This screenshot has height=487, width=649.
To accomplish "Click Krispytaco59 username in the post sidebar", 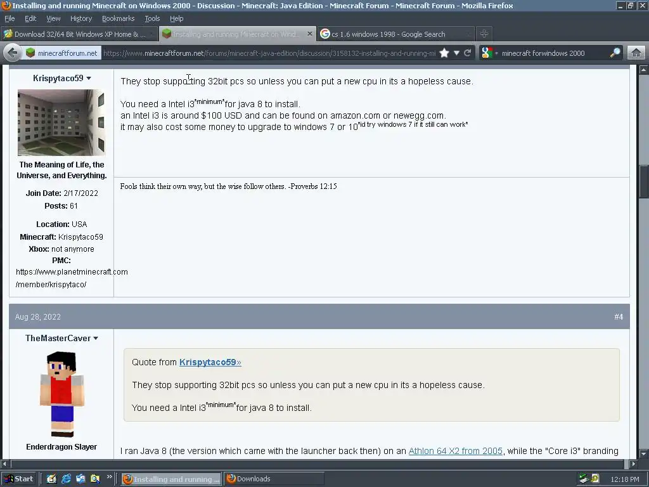I will pos(58,78).
